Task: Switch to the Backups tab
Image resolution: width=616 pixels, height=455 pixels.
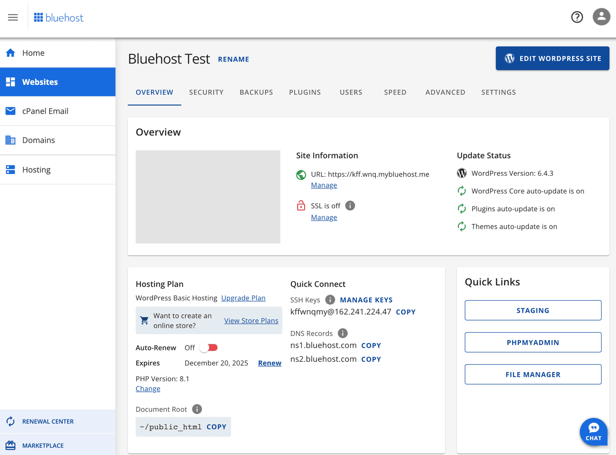Action: pyautogui.click(x=256, y=92)
